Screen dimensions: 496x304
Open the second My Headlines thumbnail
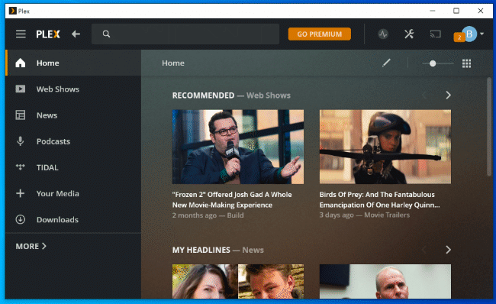tap(385, 282)
